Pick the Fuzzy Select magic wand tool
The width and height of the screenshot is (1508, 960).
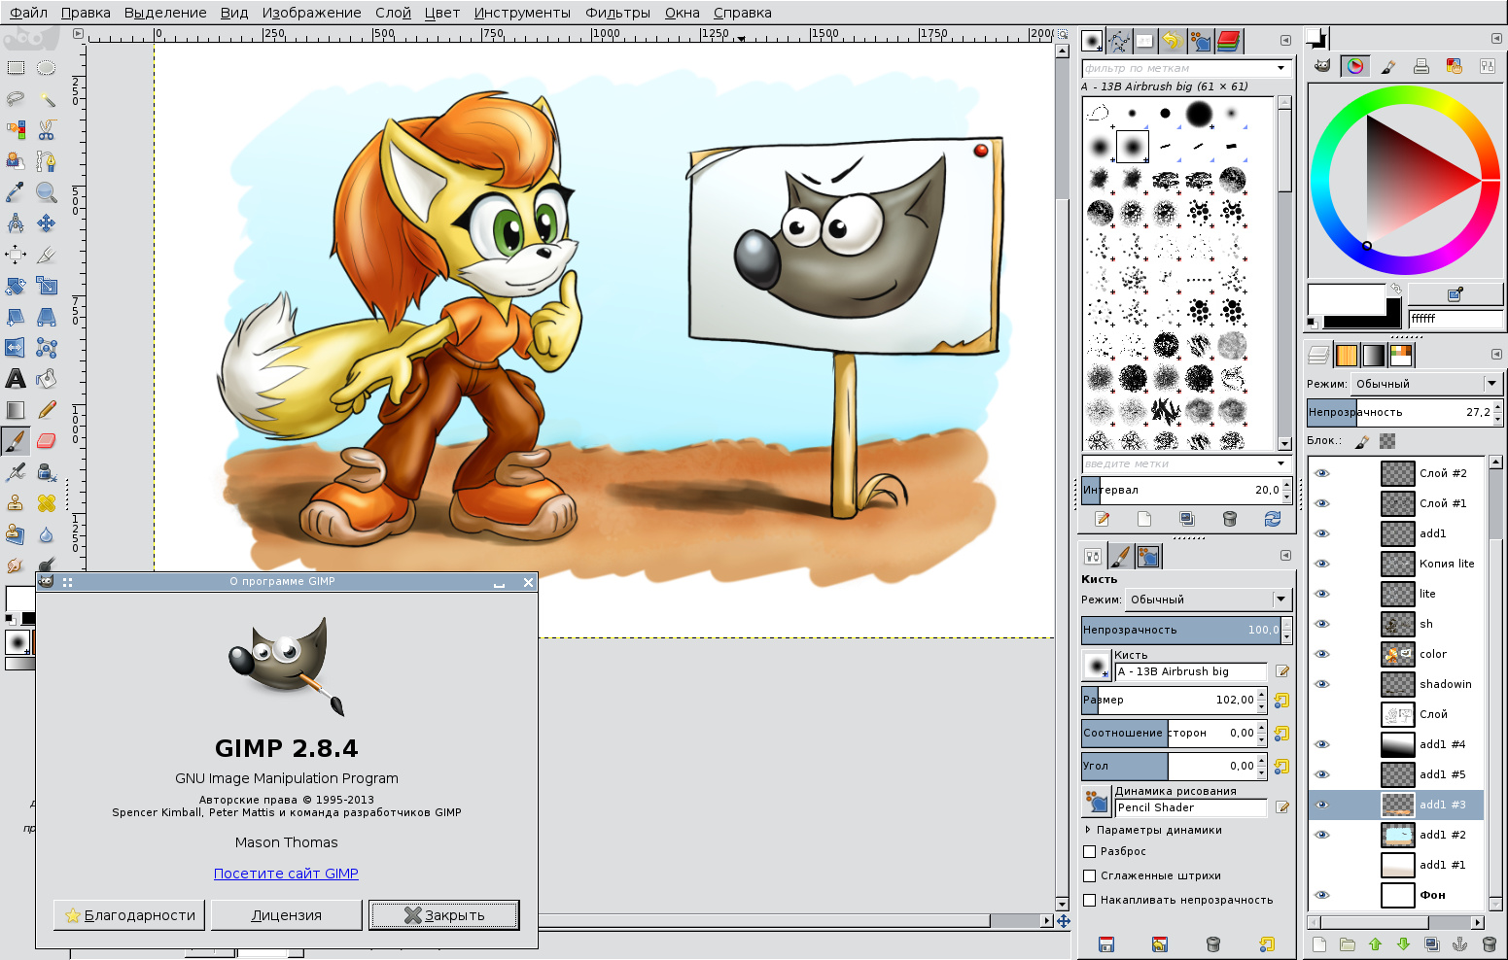46,99
